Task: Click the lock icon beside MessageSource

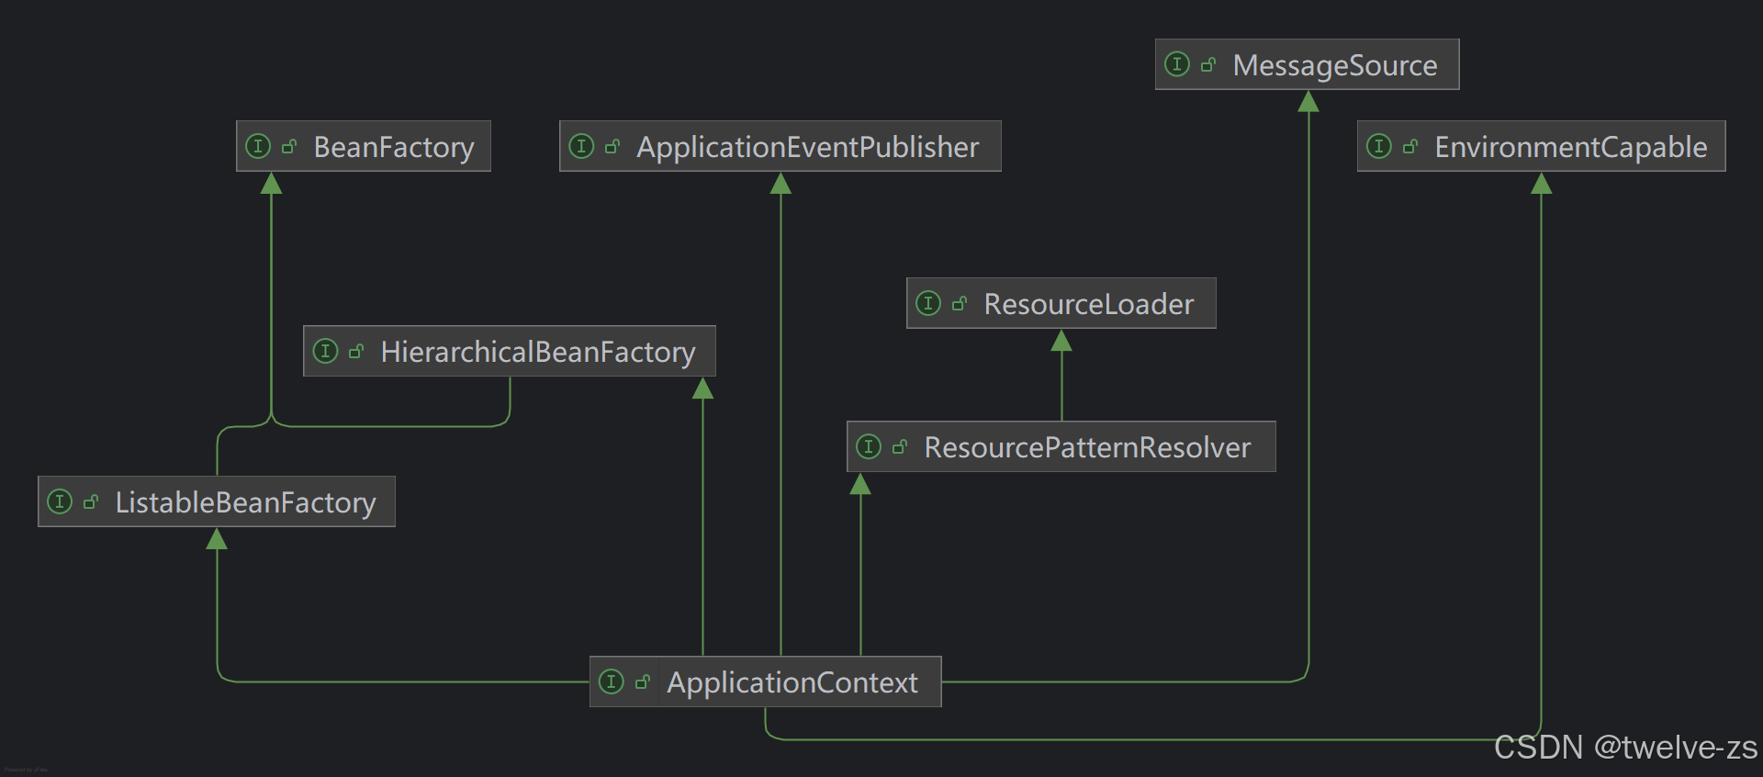Action: coord(1208,64)
